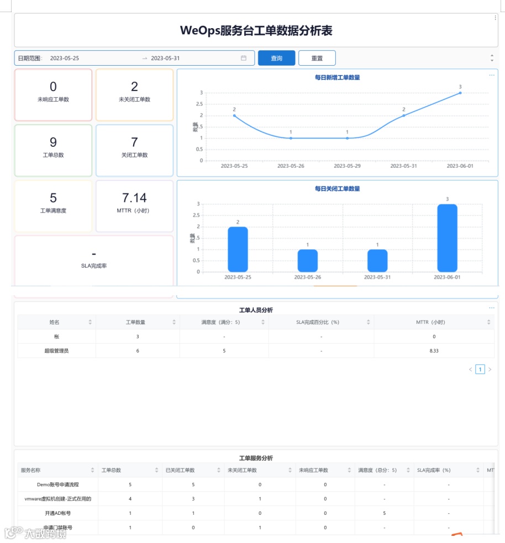This screenshot has width=505, height=543.
Task: Click the 2023-05-31 bar in closed chart
Action: pos(377,260)
